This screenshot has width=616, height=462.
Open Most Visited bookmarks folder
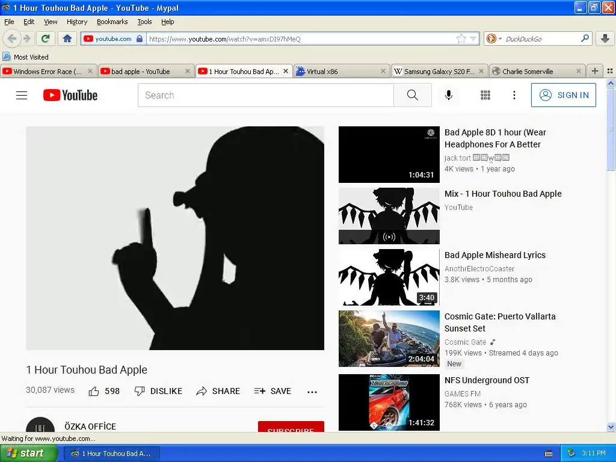pyautogui.click(x=25, y=57)
